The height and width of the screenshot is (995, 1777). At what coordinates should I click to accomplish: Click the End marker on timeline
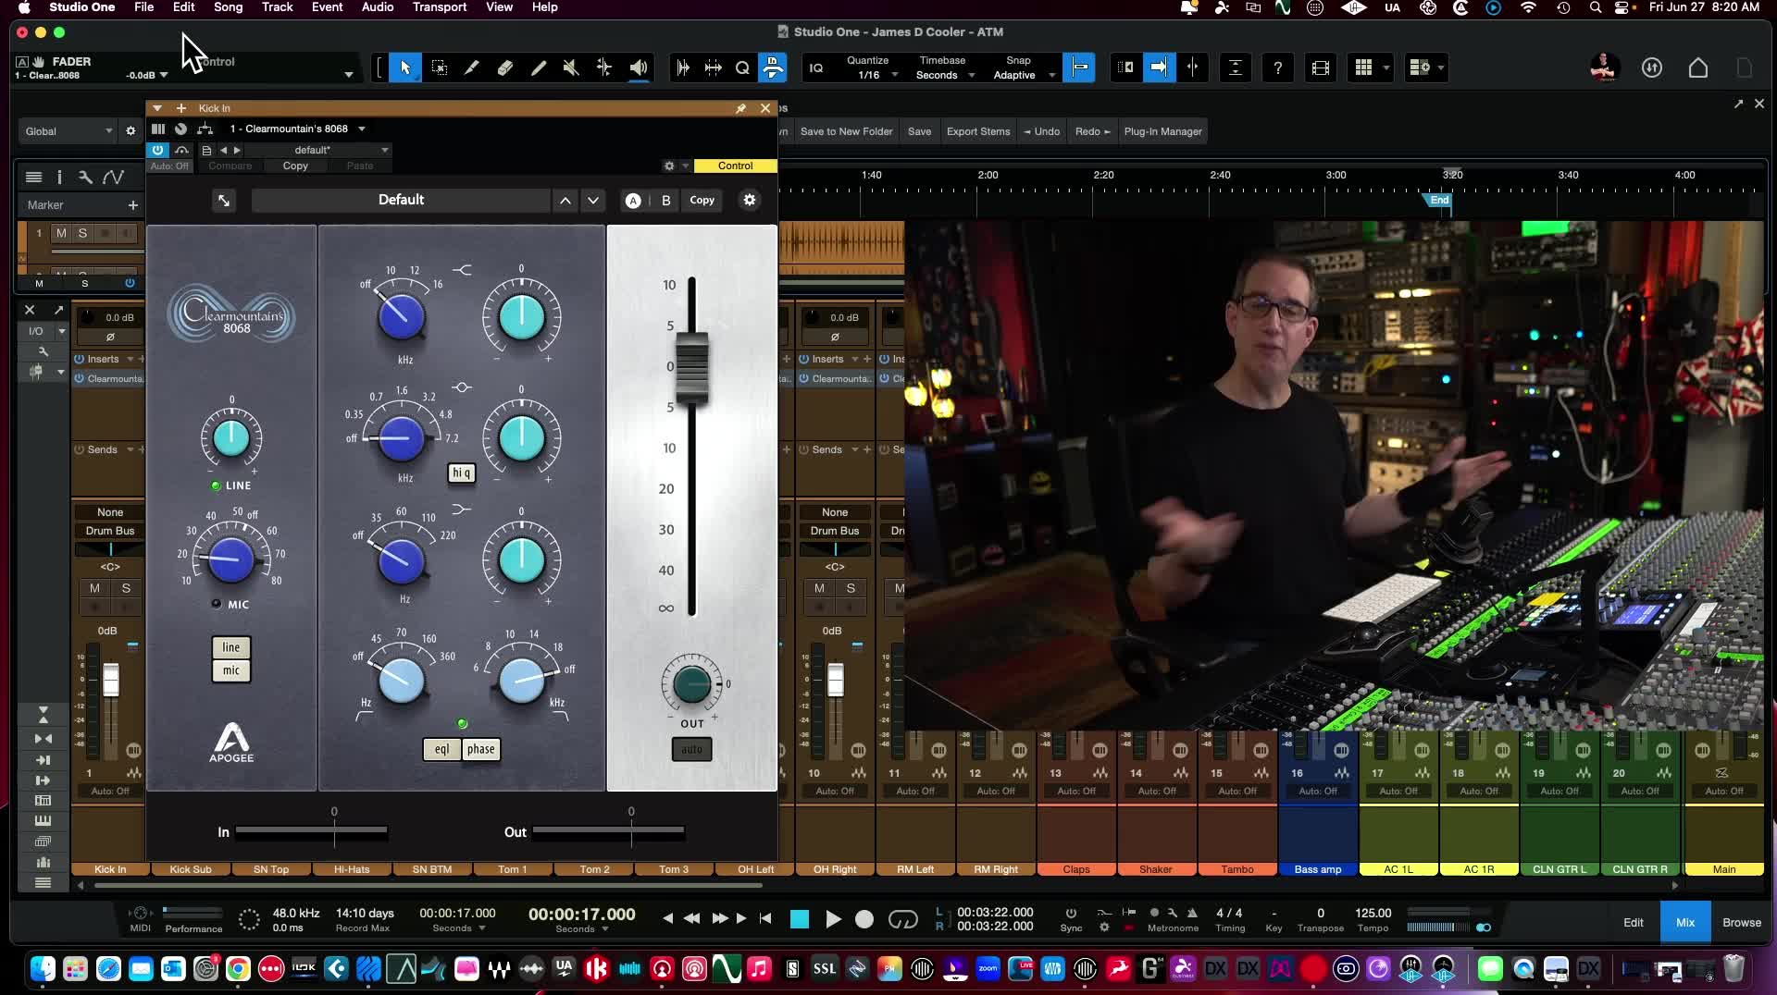(x=1437, y=200)
